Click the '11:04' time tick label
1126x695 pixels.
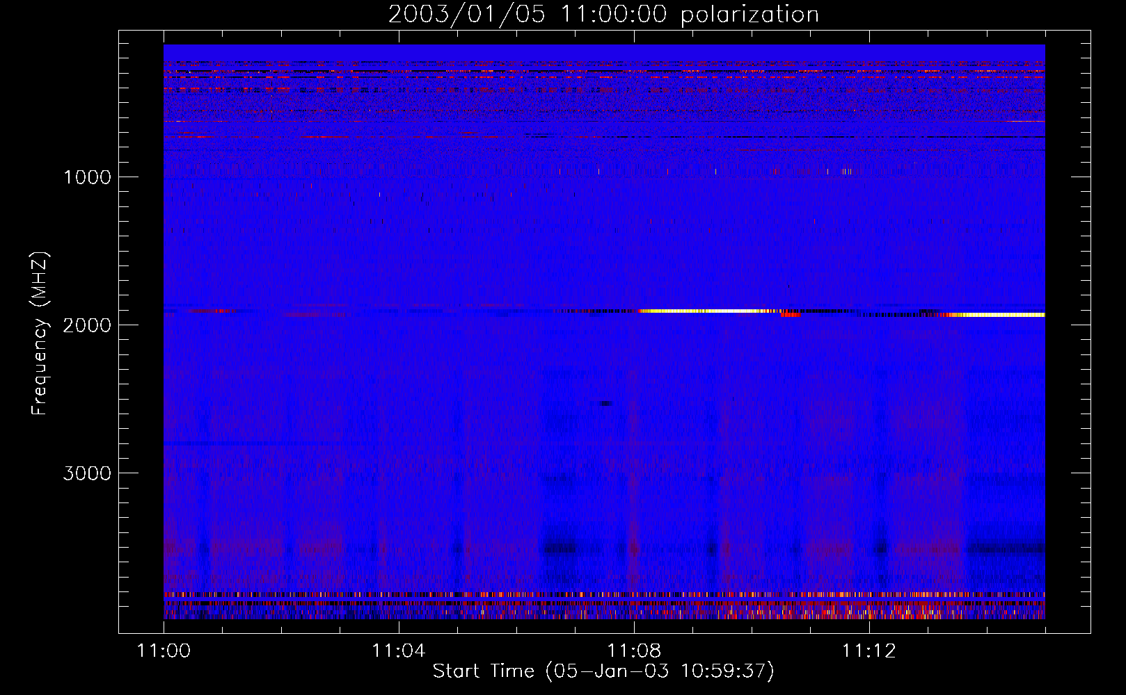(398, 651)
